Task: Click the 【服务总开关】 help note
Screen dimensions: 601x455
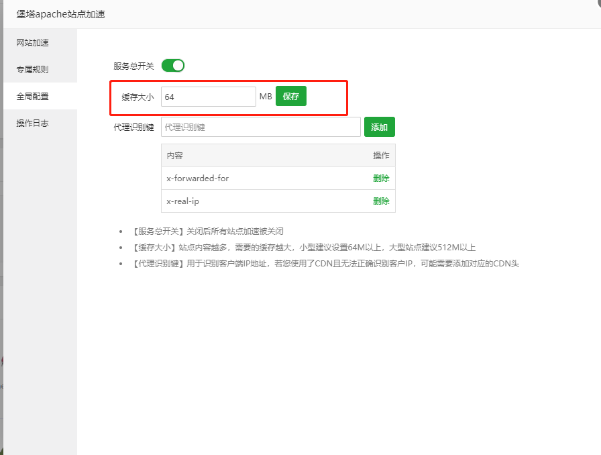Action: (x=208, y=232)
